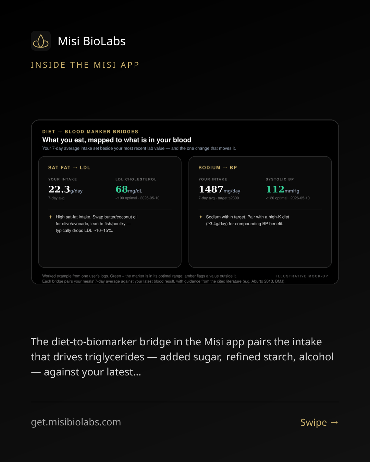This screenshot has width=370, height=462.
Task: Click the 1487 mg/day sodium intake value
Action: tap(219, 189)
